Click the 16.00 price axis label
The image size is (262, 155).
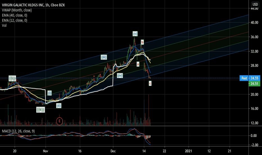254,108
